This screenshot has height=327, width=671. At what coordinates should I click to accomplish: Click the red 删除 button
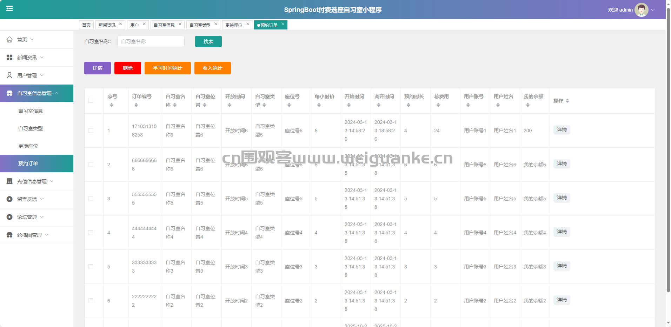[127, 68]
